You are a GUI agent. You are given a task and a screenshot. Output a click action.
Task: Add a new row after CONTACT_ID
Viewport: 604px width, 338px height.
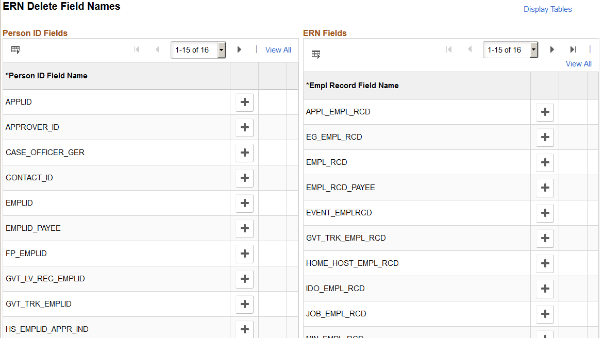[244, 178]
